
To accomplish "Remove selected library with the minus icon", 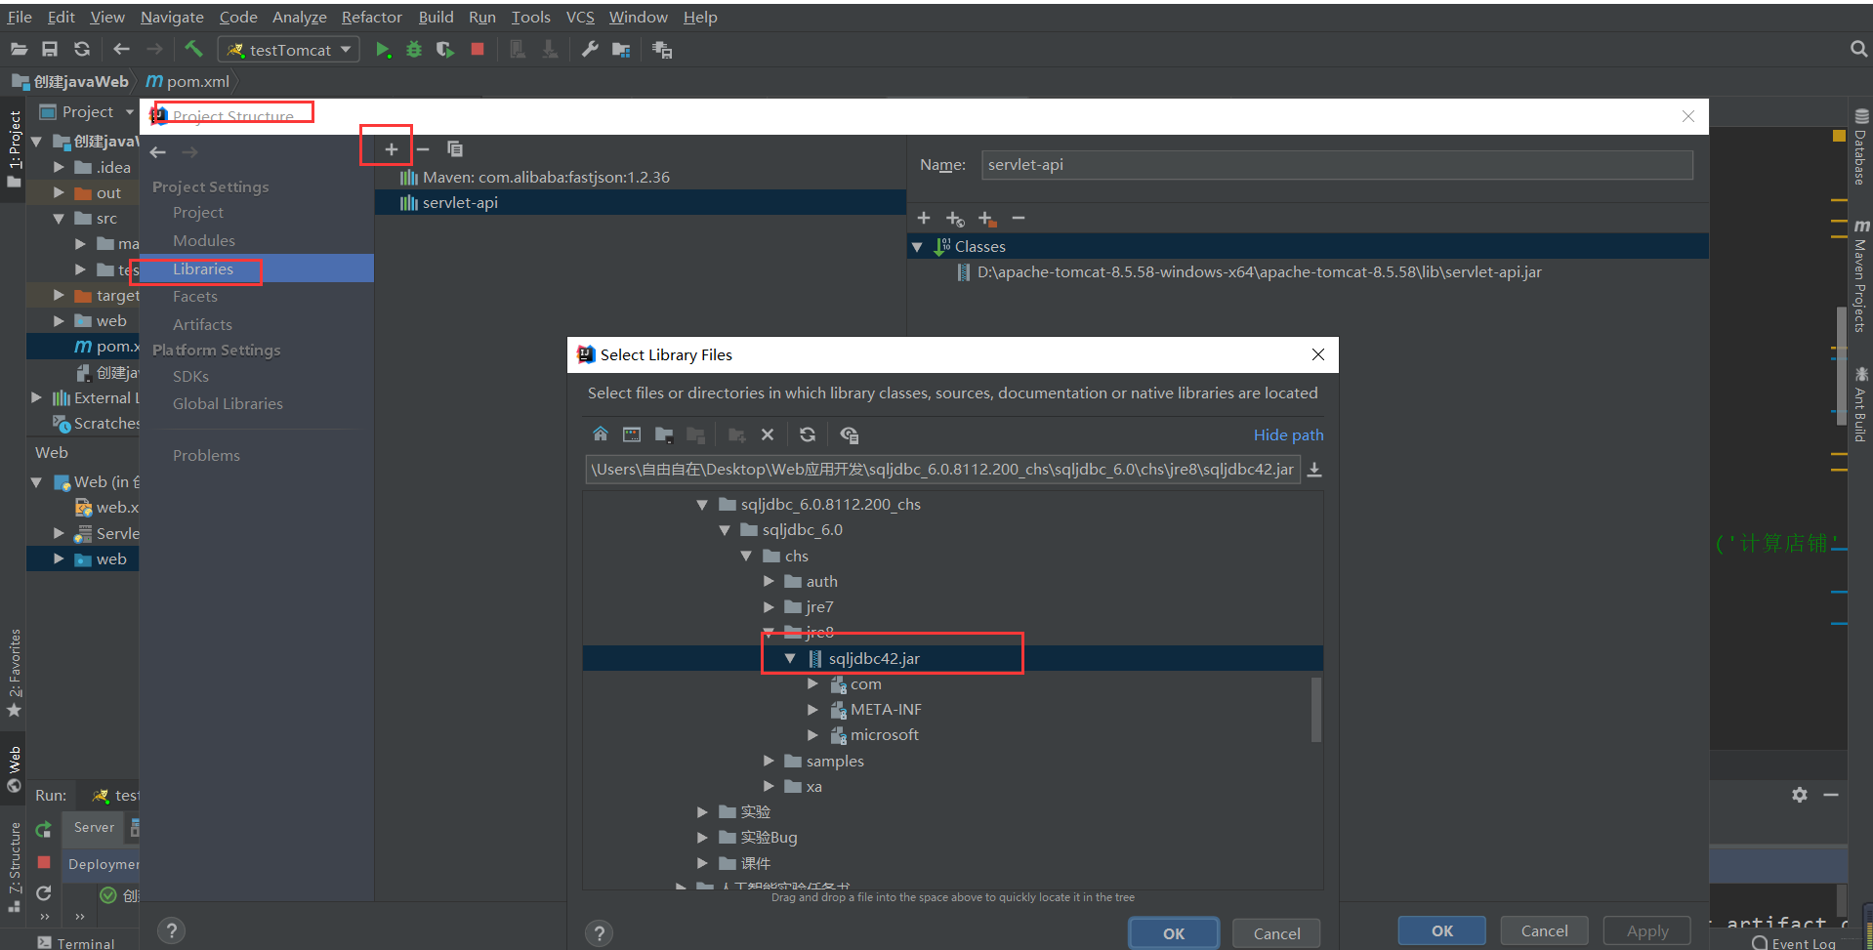I will (x=423, y=149).
